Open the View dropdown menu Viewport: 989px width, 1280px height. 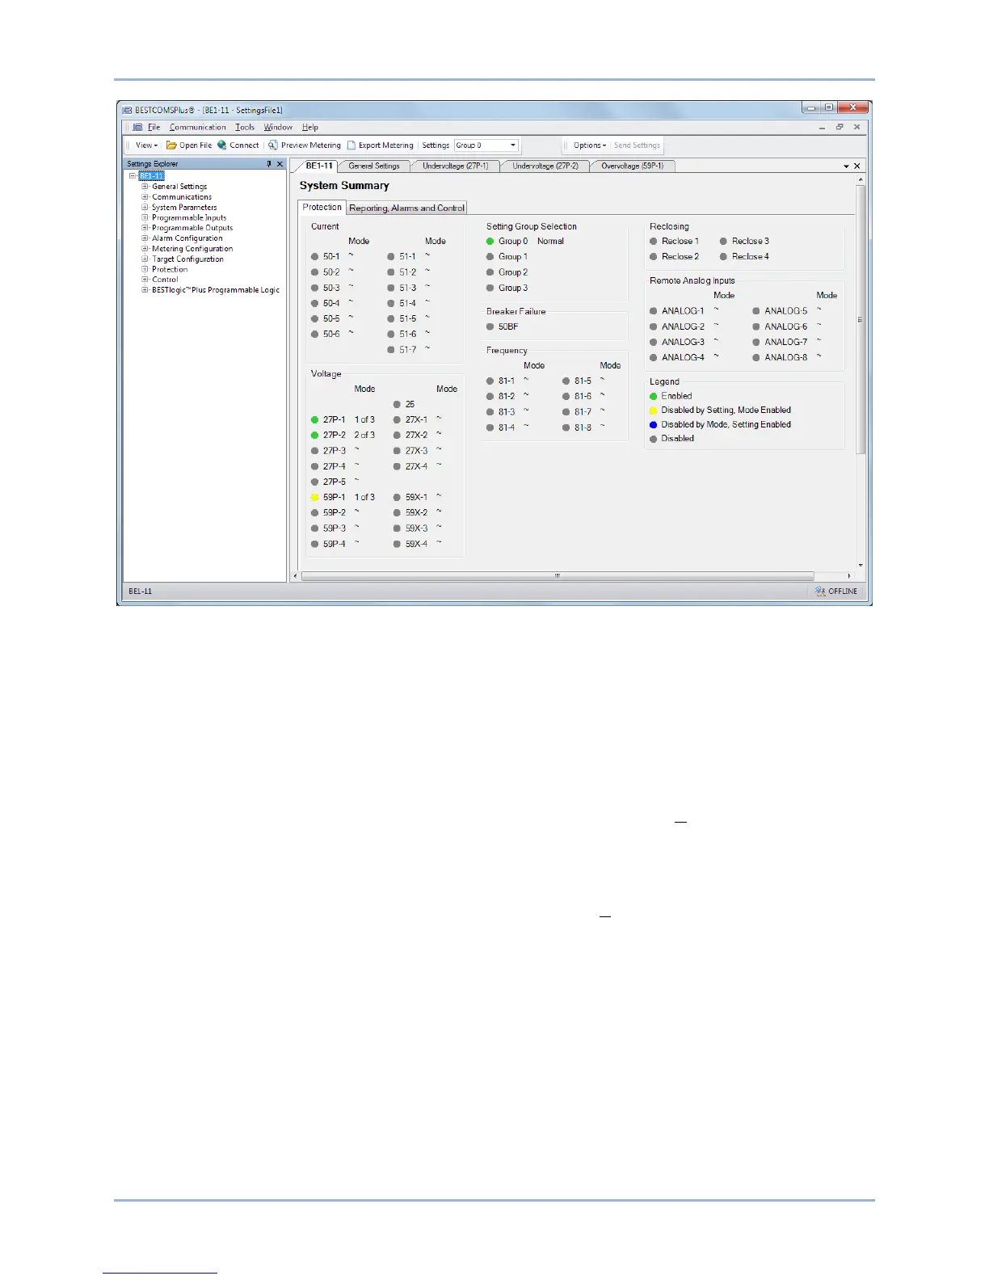click(x=146, y=145)
